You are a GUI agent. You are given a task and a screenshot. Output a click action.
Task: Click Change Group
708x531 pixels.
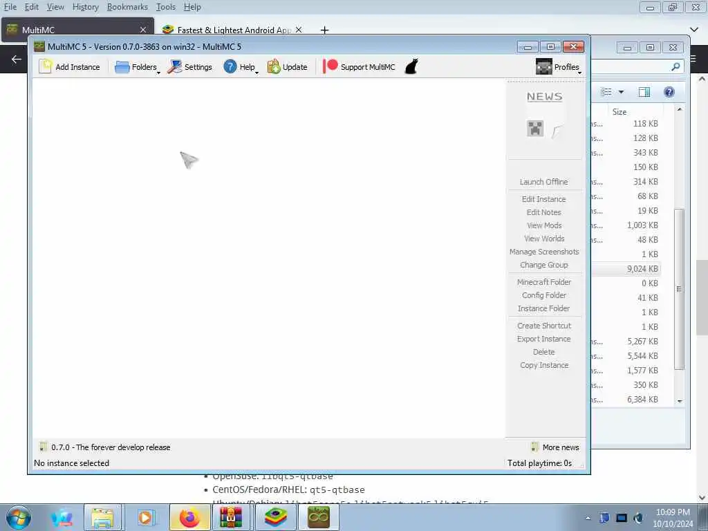pyautogui.click(x=543, y=265)
